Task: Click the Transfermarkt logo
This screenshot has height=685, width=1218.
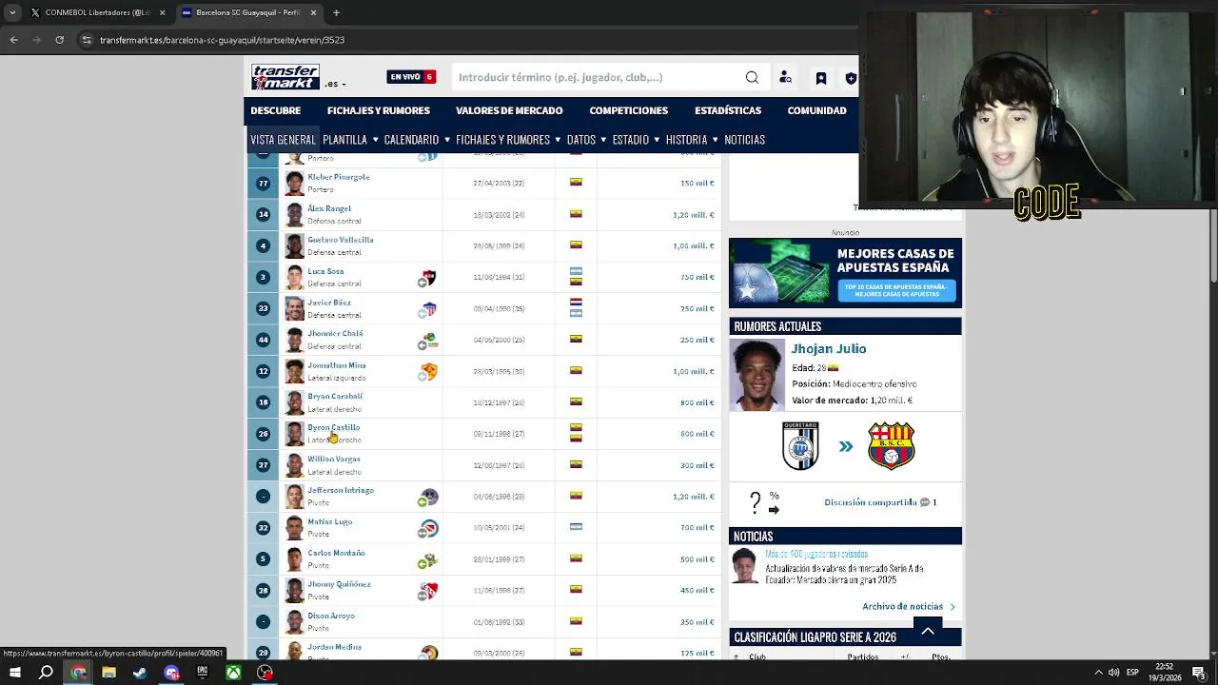Action: [285, 77]
